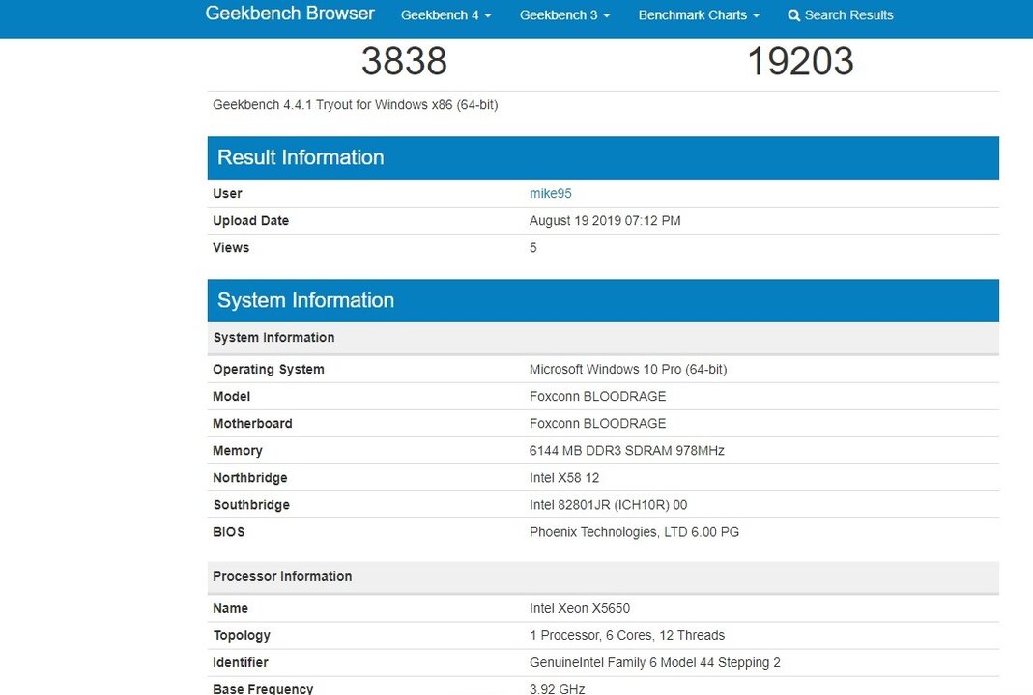Click the Search Results magnifier icon
Image resolution: width=1033 pixels, height=695 pixels.
point(794,15)
